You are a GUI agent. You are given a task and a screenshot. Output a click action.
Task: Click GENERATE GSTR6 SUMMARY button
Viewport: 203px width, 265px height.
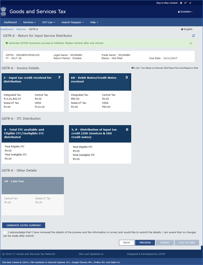pos(24,225)
